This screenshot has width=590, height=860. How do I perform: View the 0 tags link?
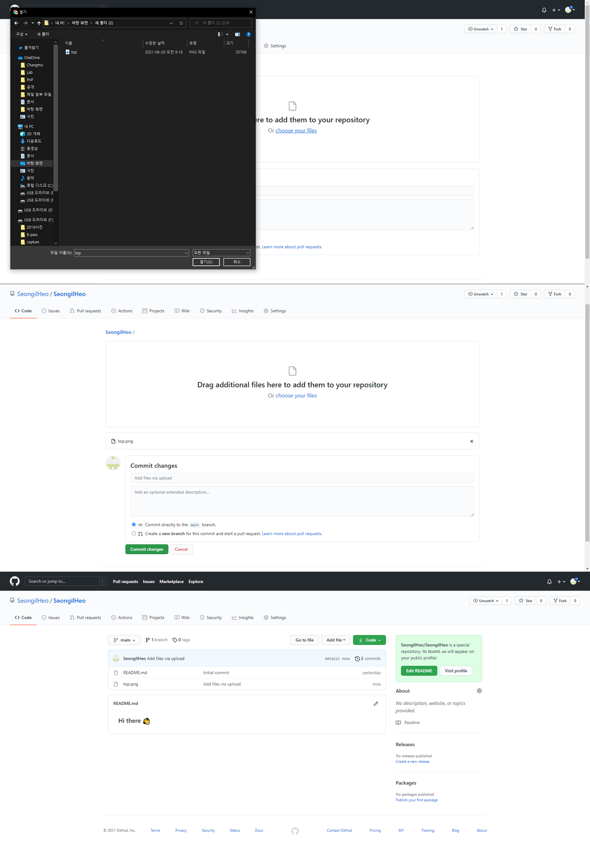pyautogui.click(x=181, y=640)
